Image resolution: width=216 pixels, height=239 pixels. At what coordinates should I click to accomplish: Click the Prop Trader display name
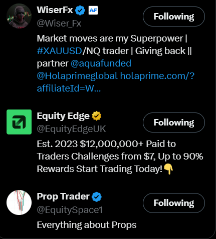coord(63,196)
